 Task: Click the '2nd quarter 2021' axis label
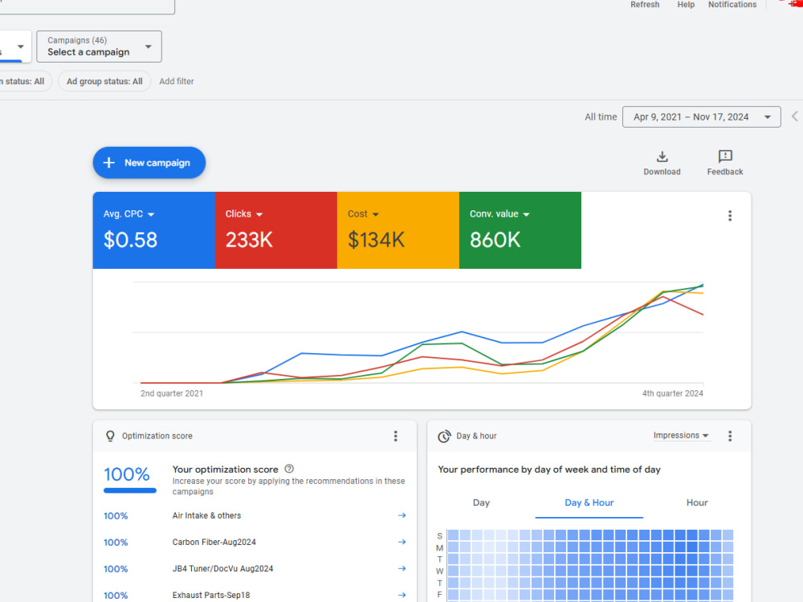[172, 393]
